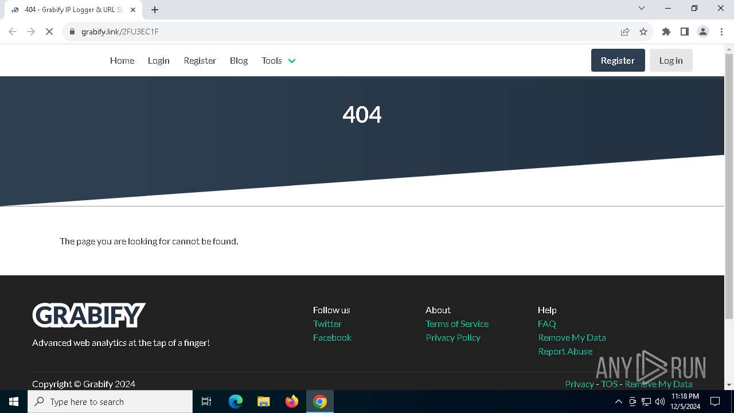Image resolution: width=734 pixels, height=413 pixels.
Task: Toggle the Chrome side panel icon
Action: 685,32
